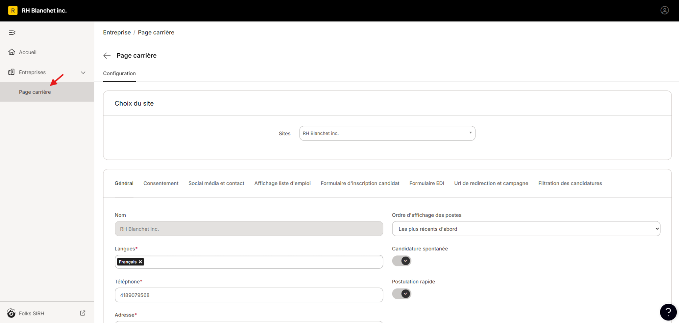Open the Sites dropdown

(x=387, y=133)
